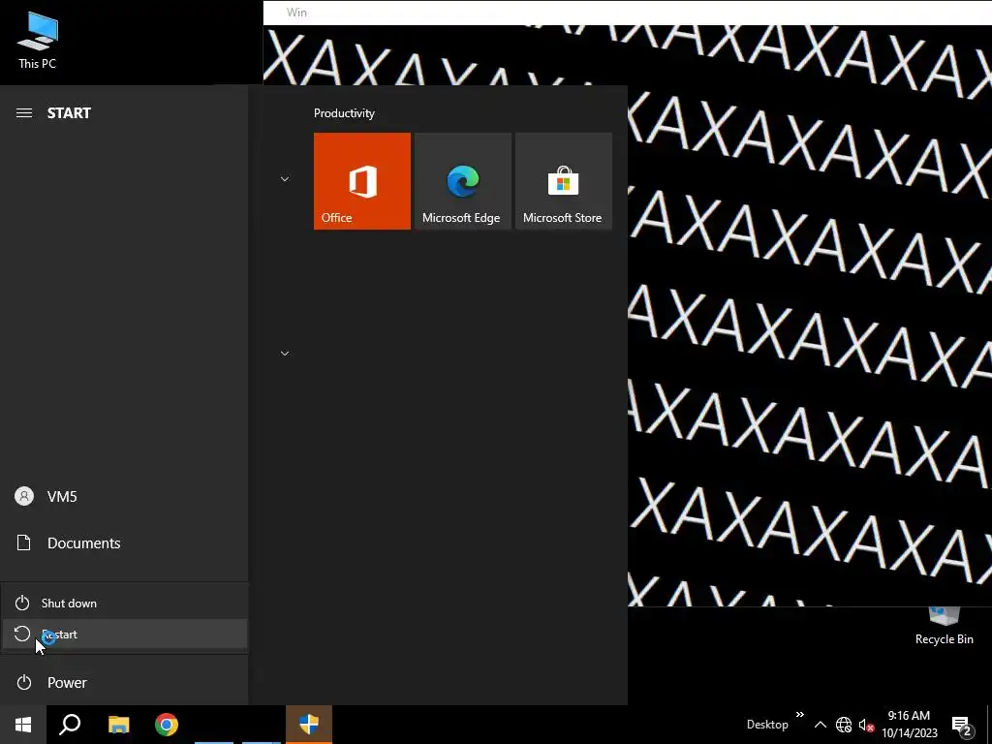Image resolution: width=992 pixels, height=744 pixels.
Task: Click the Windows Start button
Action: pos(23,725)
